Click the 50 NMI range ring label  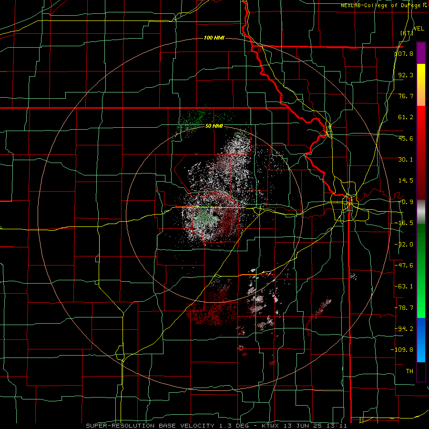[214, 126]
